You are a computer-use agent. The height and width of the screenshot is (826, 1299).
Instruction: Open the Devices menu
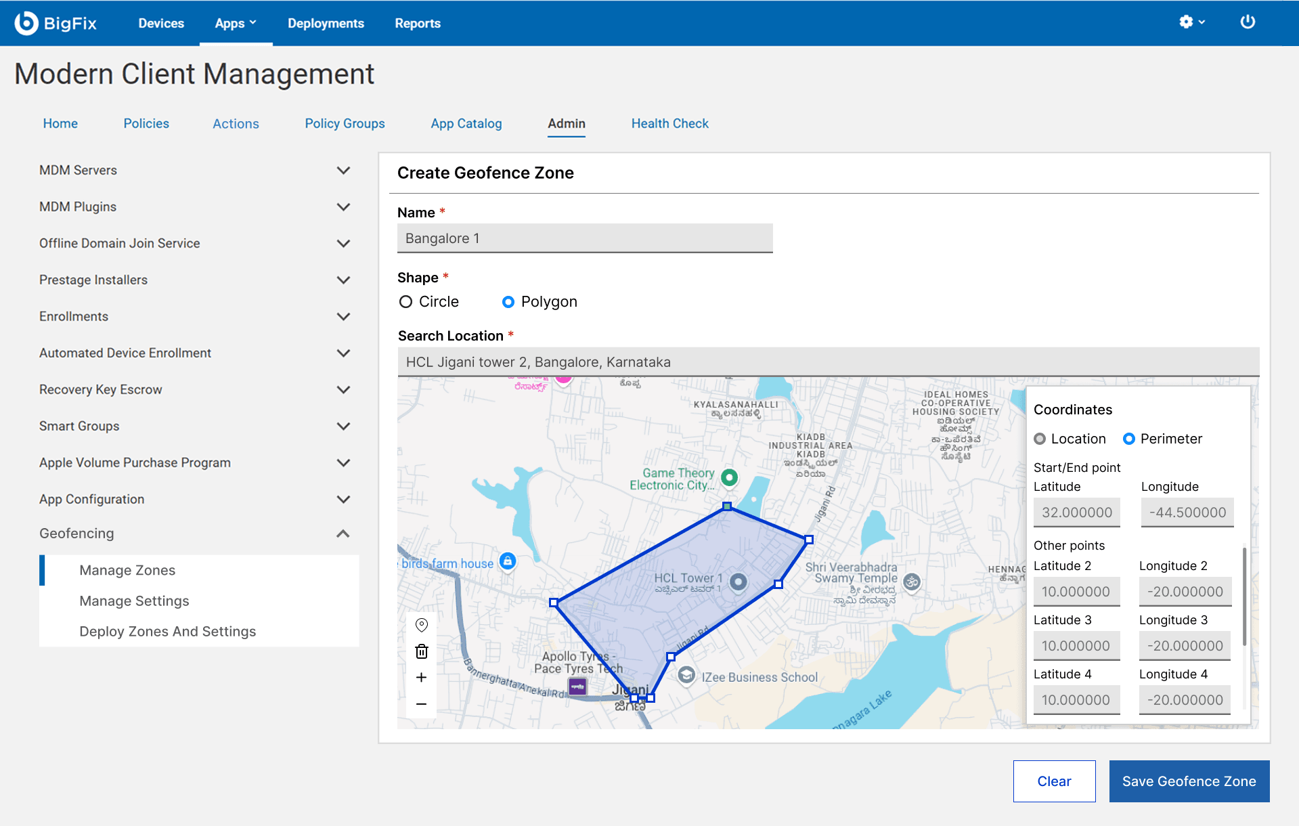[x=161, y=23]
